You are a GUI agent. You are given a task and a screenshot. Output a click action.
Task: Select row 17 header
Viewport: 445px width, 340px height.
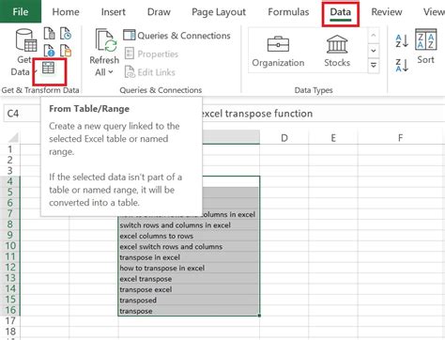click(10, 321)
